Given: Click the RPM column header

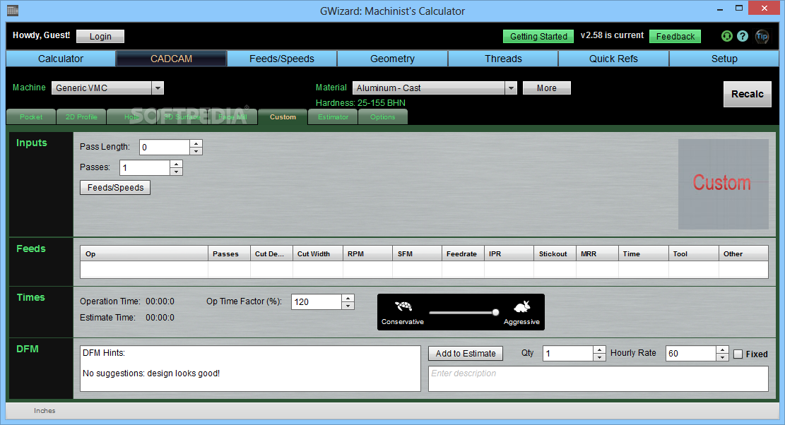Looking at the screenshot, I should (368, 253).
